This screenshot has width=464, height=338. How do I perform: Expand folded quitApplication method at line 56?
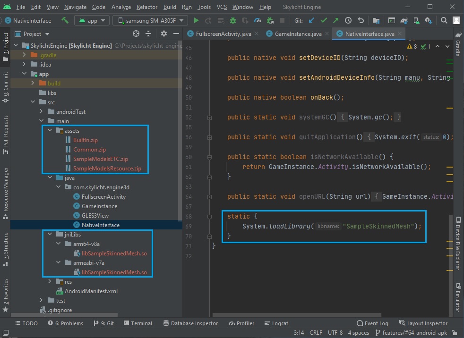coord(209,137)
